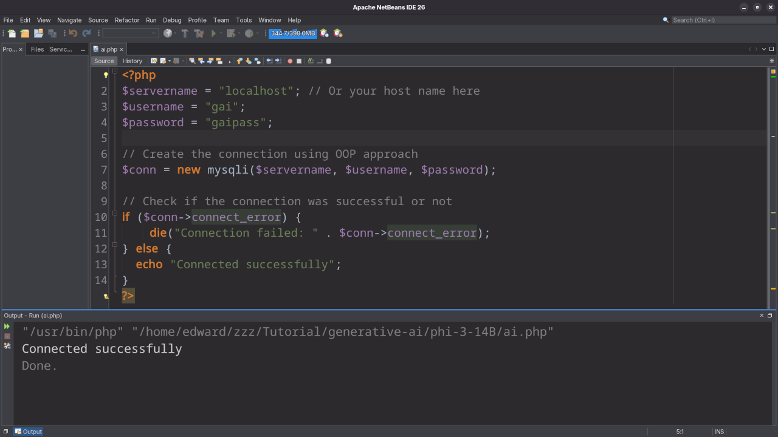Toggle Bookmark icon in editor toolbar
The image size is (778, 437).
257,61
